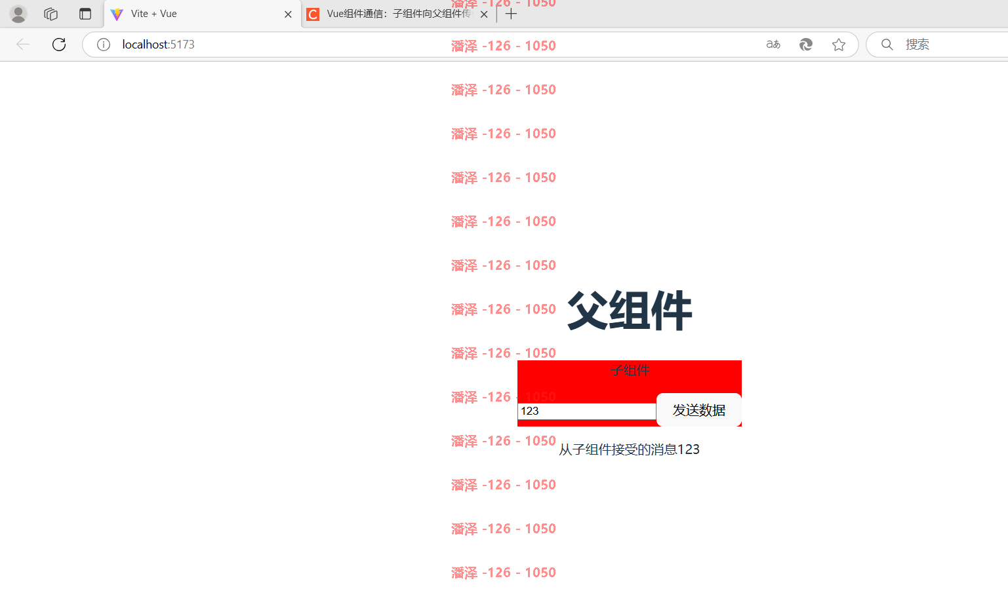Go back to previous page
Screen dimensions: 1008x608
[23, 45]
